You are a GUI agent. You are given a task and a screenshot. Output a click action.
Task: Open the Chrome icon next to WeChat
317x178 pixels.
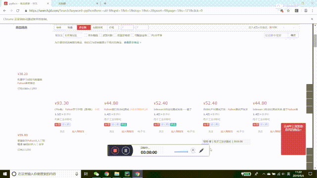[106, 174]
